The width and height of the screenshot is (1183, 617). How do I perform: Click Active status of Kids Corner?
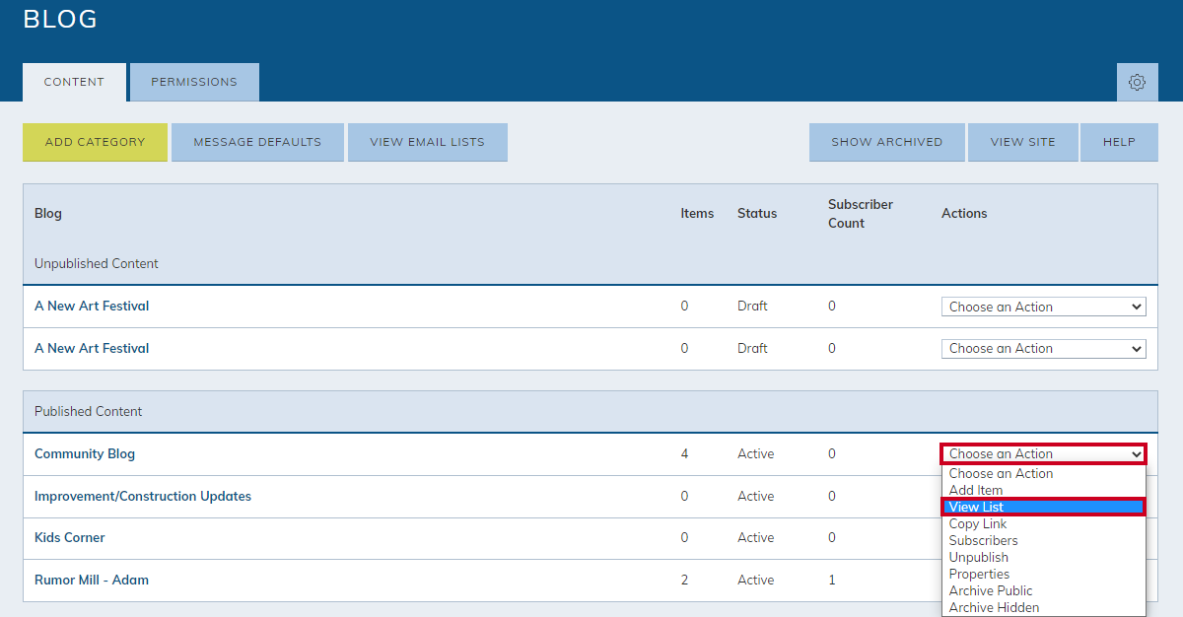point(756,537)
